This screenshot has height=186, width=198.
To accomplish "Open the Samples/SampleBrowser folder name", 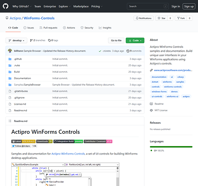I will [x=27, y=85].
